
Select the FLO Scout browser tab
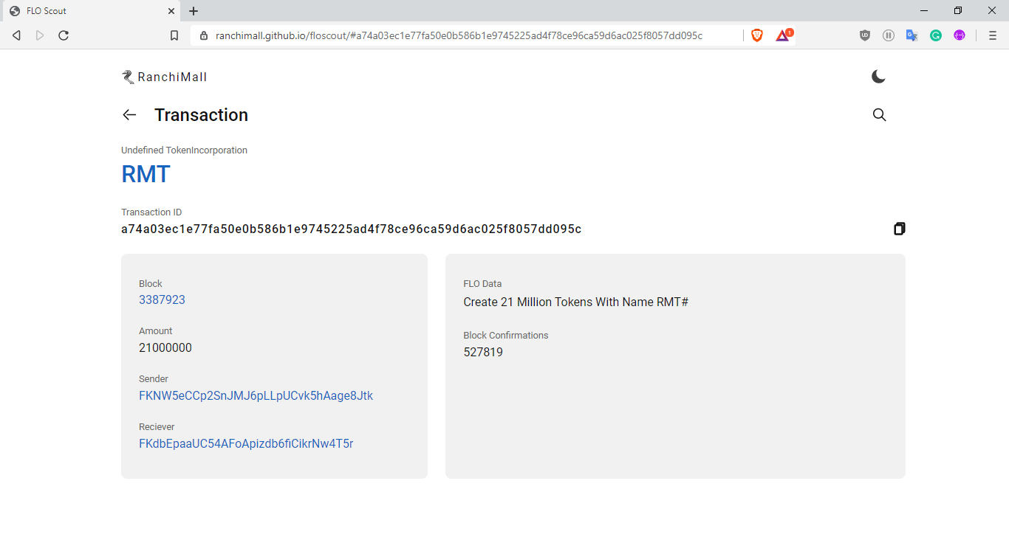pyautogui.click(x=89, y=11)
